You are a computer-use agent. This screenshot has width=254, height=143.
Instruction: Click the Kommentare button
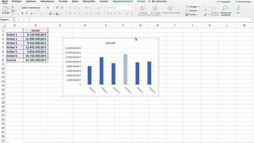pos(243,2)
